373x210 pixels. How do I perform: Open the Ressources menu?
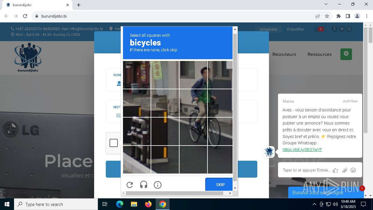point(320,54)
